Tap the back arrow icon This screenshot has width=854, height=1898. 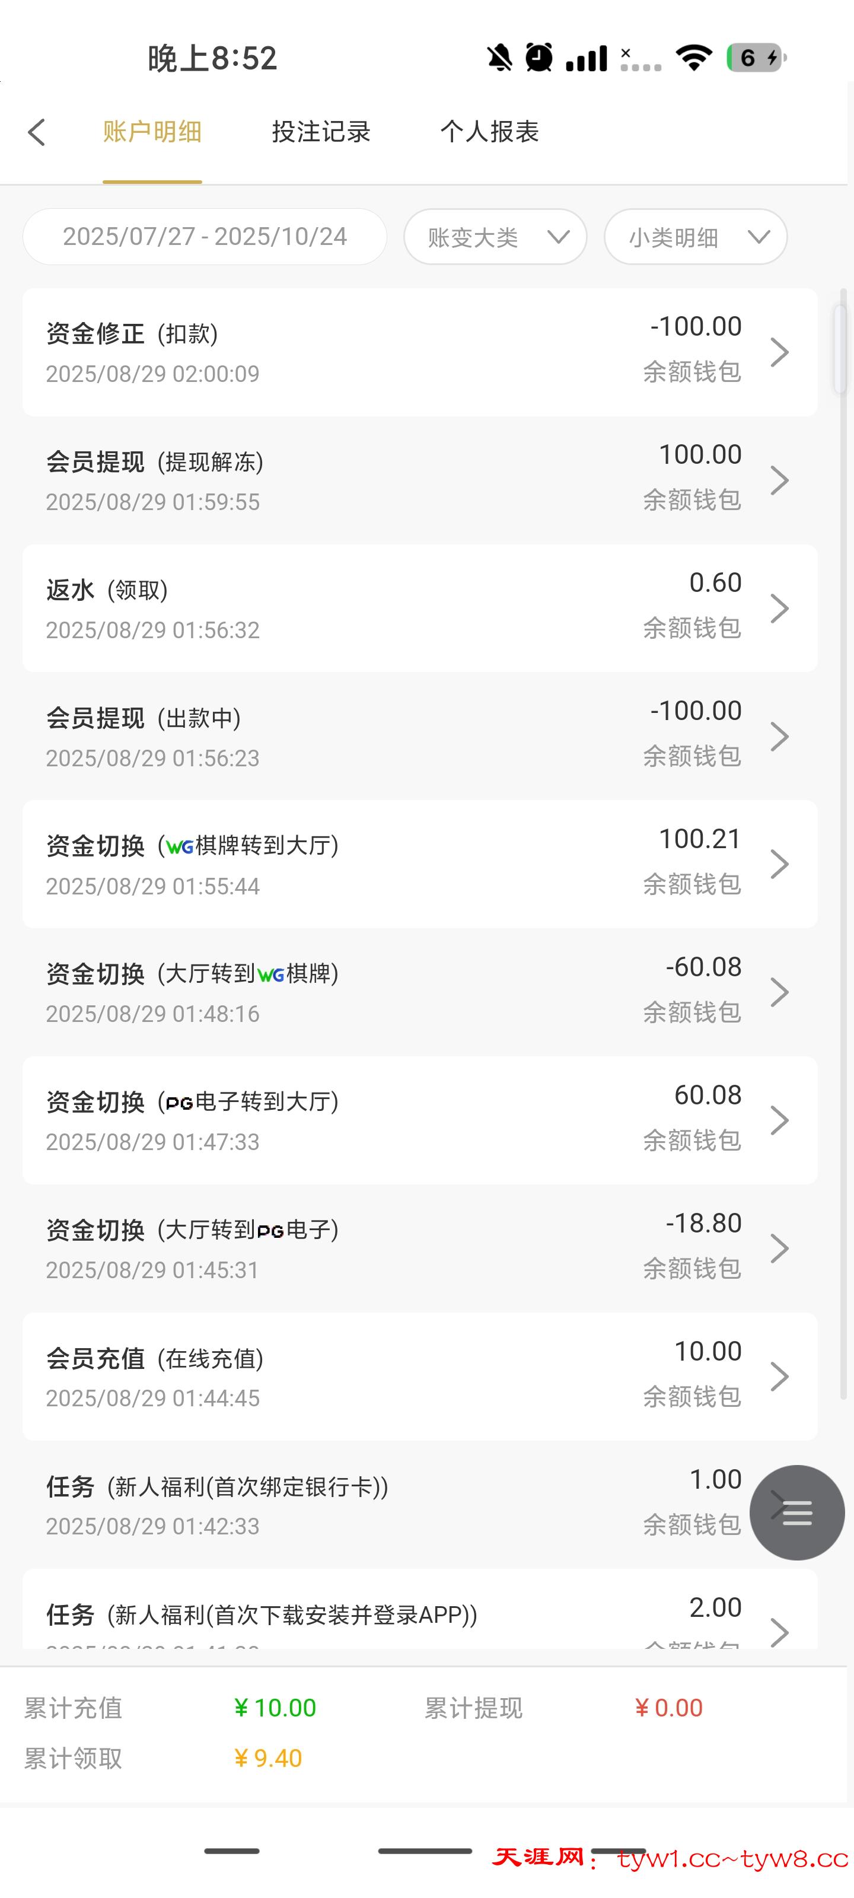37,133
